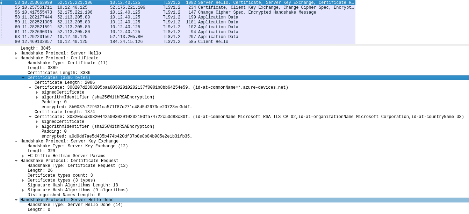Select packet 63 with length 297
Viewport: 469px width, 214px height.
[178, 37]
